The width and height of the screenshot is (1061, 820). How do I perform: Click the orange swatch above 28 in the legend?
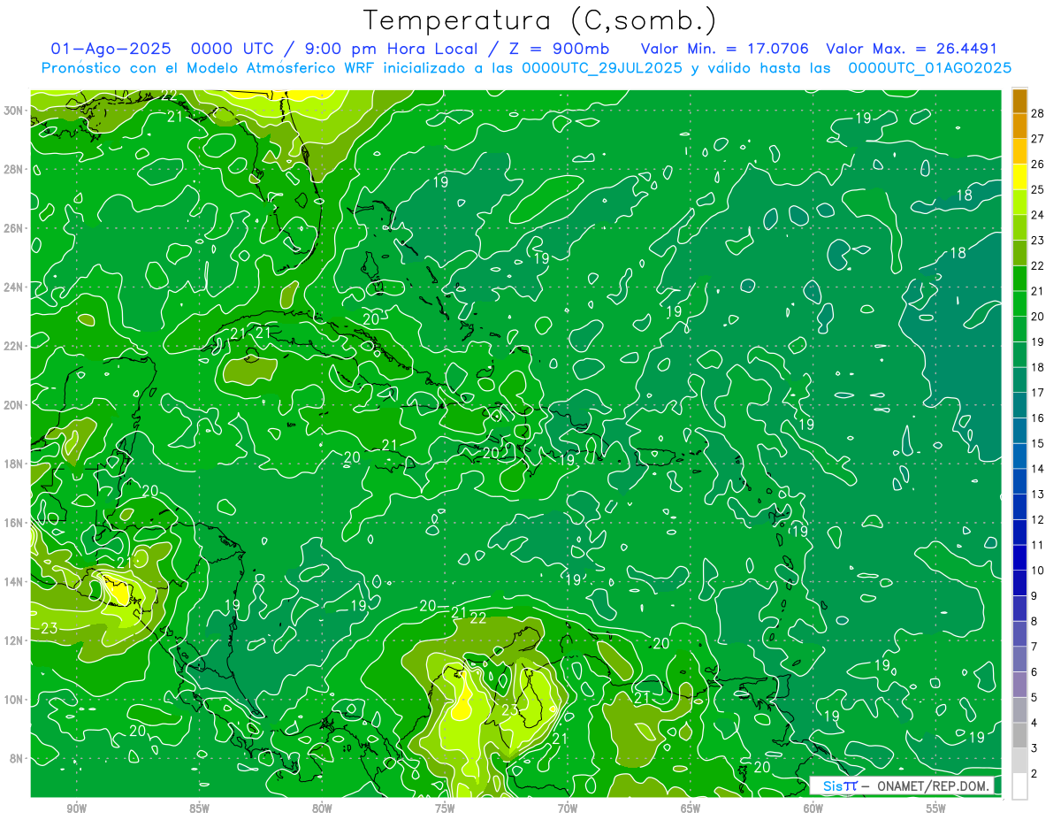pos(1019,102)
